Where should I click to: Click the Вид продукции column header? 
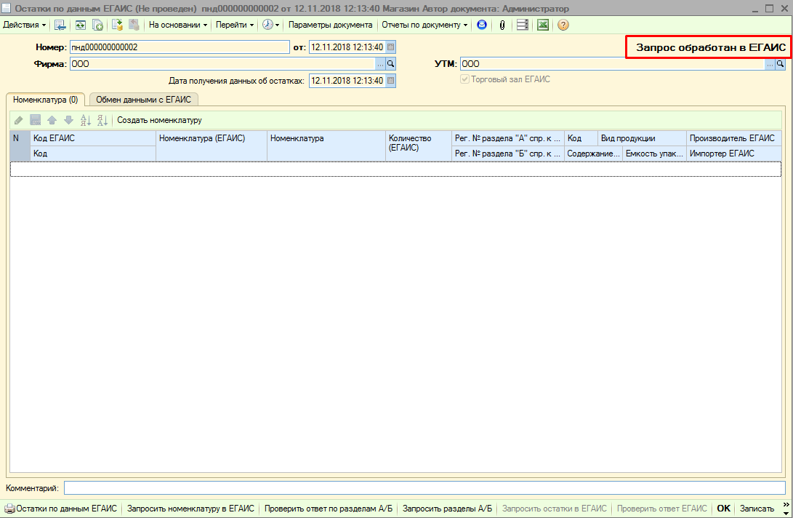pos(642,138)
